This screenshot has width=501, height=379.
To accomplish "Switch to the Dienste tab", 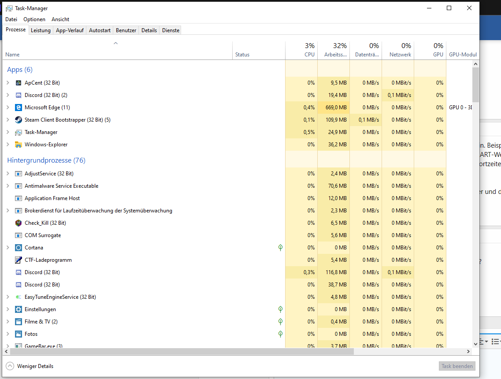I will coord(171,30).
